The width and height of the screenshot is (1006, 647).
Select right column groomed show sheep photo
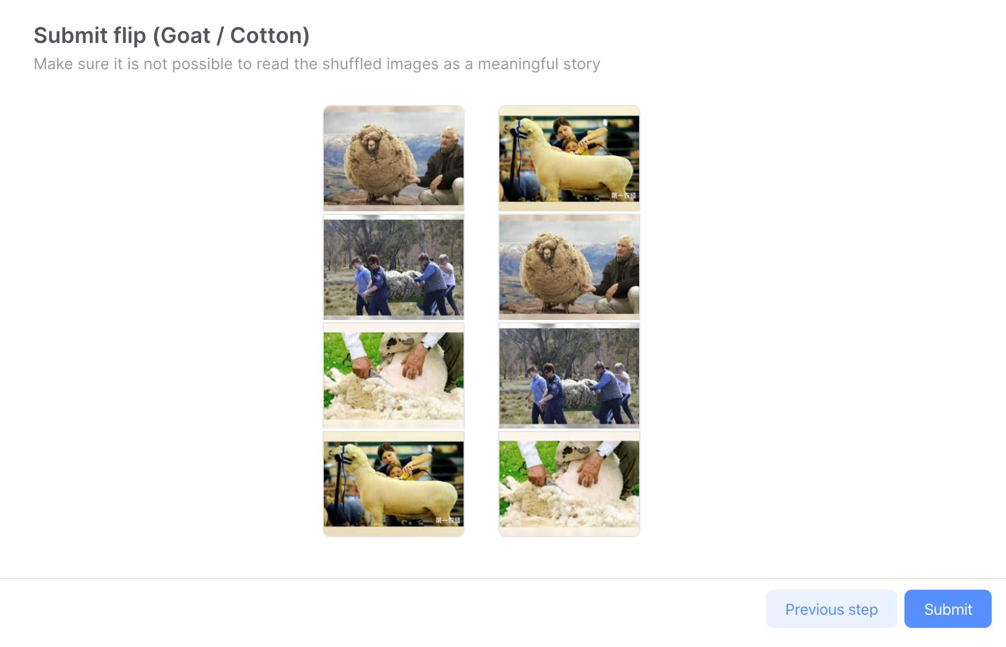569,159
